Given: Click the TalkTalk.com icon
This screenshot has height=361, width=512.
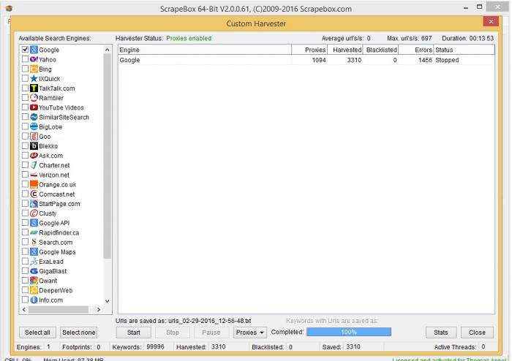Looking at the screenshot, I should 34,88.
